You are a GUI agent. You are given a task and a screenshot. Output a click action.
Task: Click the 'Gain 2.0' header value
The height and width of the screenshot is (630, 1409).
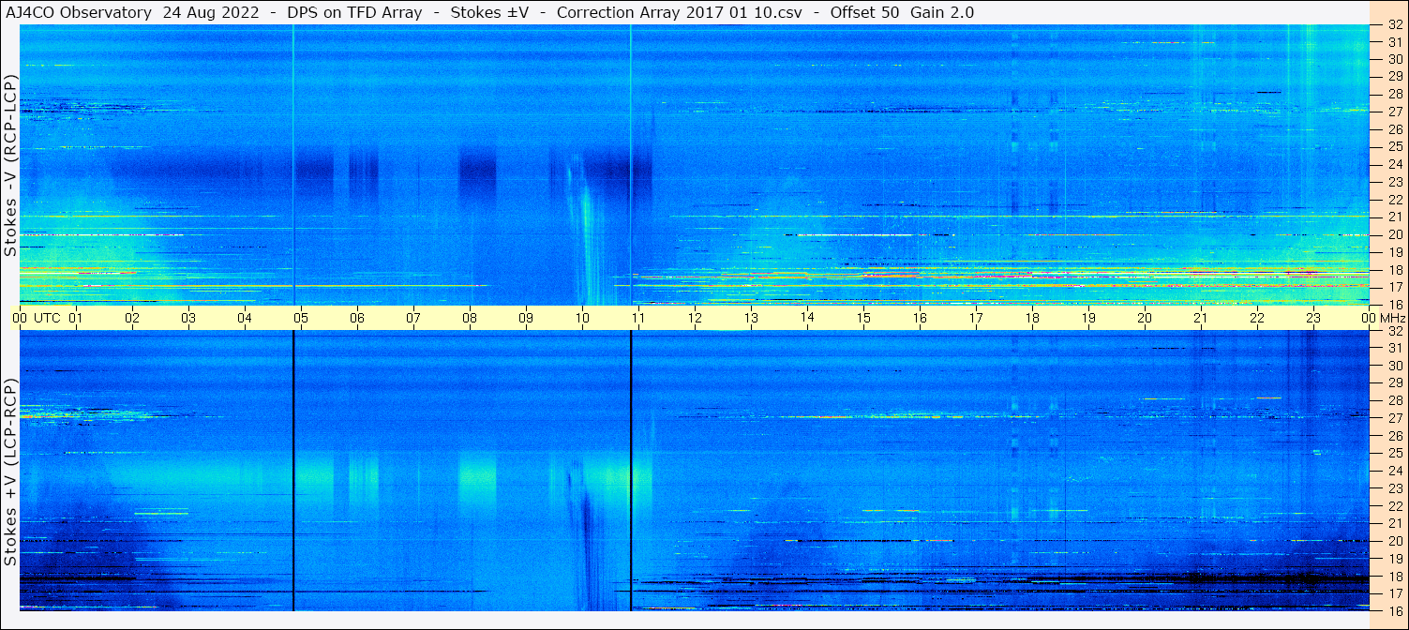(942, 12)
